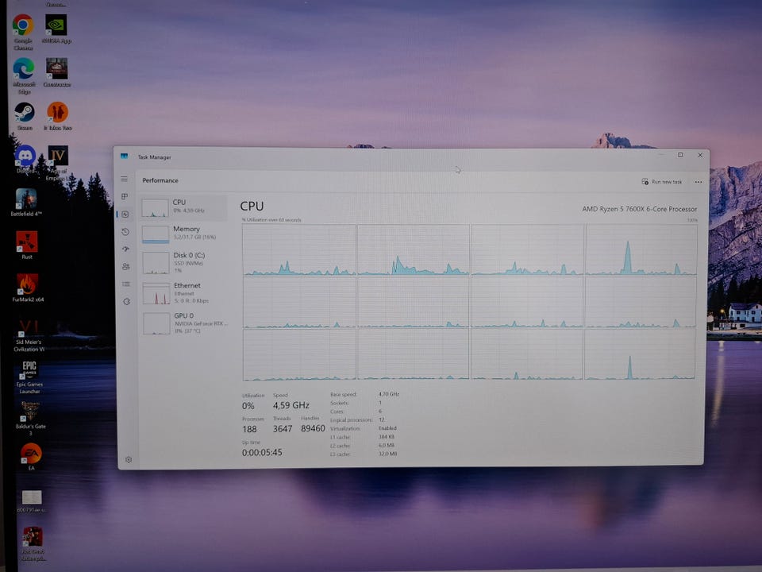
Task: Open the three-dots more options menu
Action: point(698,182)
